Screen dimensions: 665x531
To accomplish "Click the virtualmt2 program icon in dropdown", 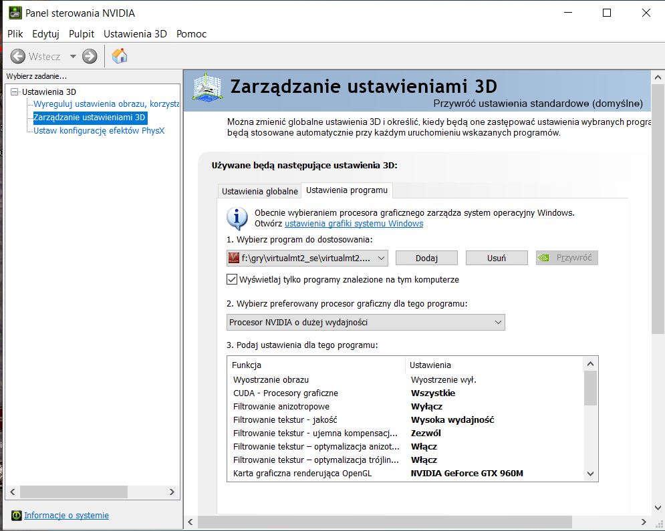I will [x=234, y=258].
